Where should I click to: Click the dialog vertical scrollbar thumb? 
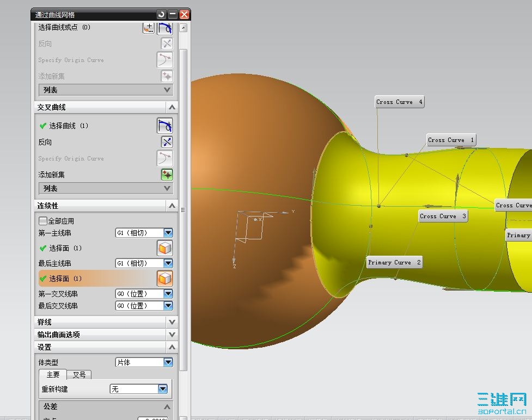[183, 210]
